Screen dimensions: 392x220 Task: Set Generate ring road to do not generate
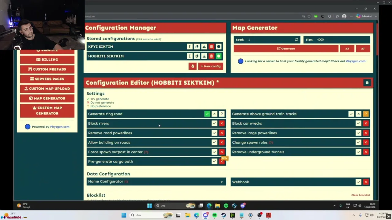214,114
